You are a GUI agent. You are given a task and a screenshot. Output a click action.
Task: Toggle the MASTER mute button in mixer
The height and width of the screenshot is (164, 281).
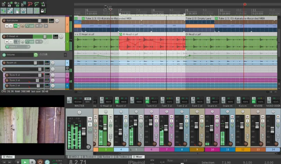(x=90, y=119)
